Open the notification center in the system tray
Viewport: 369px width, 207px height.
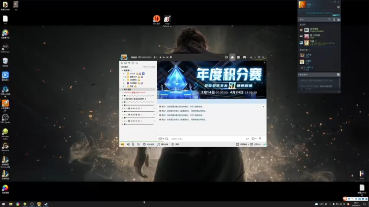point(364,204)
